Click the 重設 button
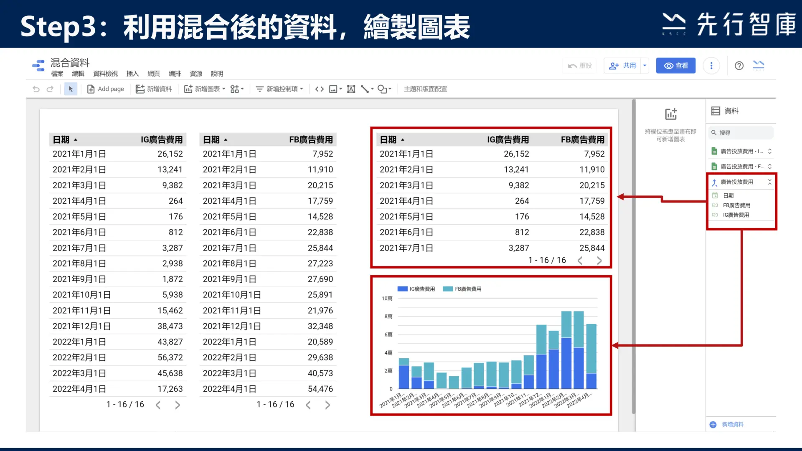The image size is (802, 451). 580,66
